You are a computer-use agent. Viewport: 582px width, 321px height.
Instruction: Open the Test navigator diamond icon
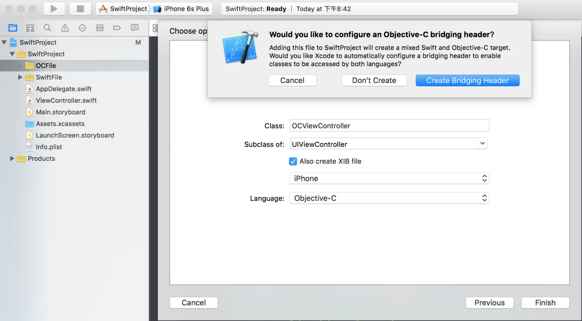(x=82, y=28)
